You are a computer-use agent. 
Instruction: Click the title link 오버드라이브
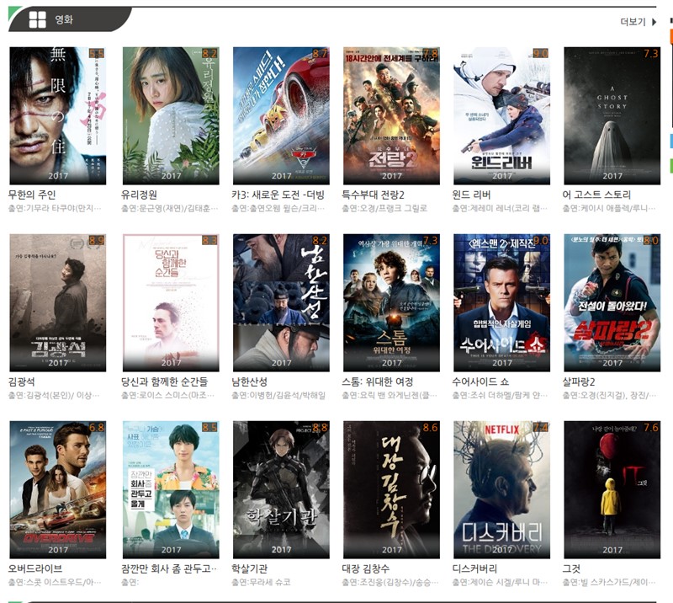[35, 568]
